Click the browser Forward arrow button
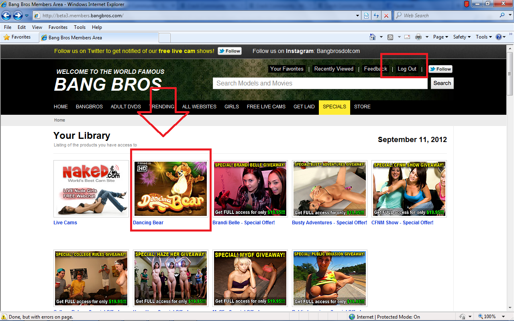The image size is (514, 321). pos(18,16)
